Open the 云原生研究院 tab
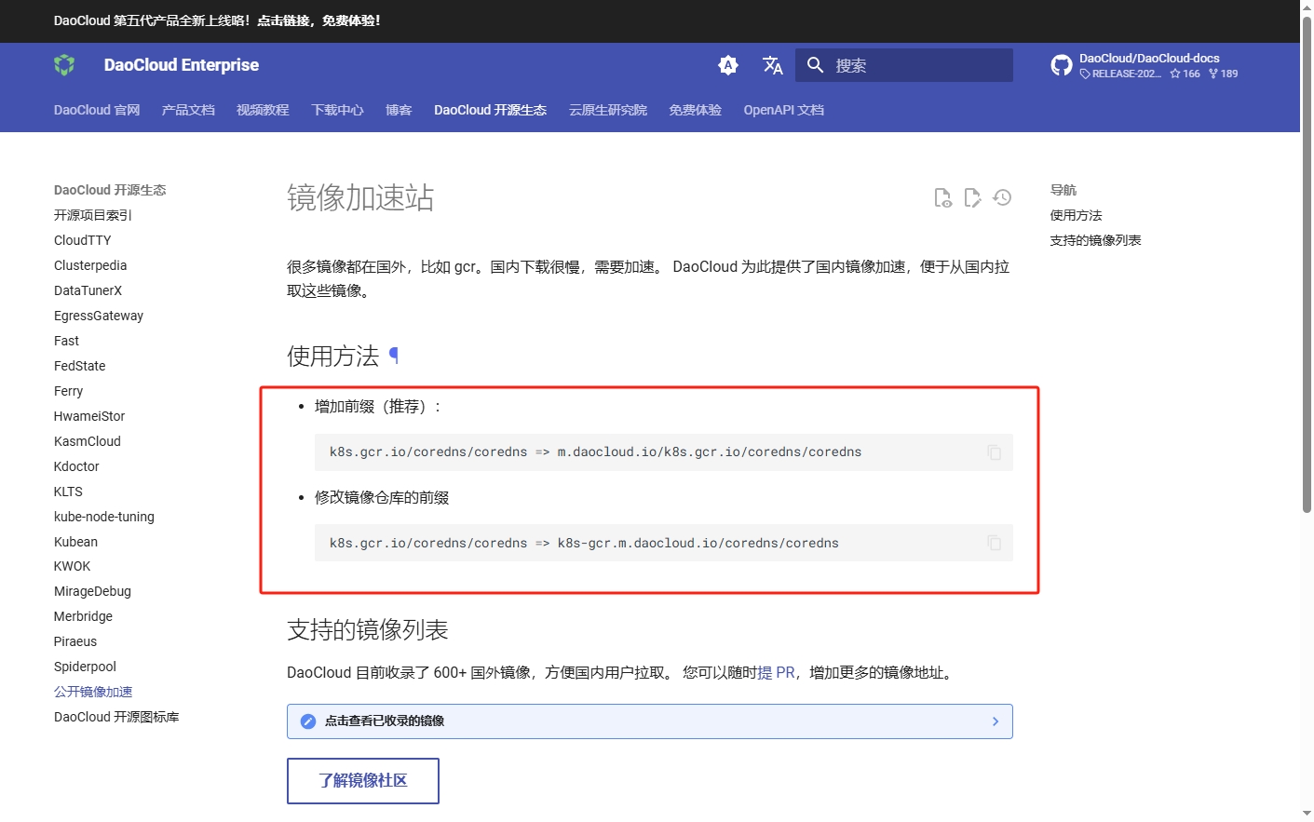The width and height of the screenshot is (1314, 822). pyautogui.click(x=608, y=110)
